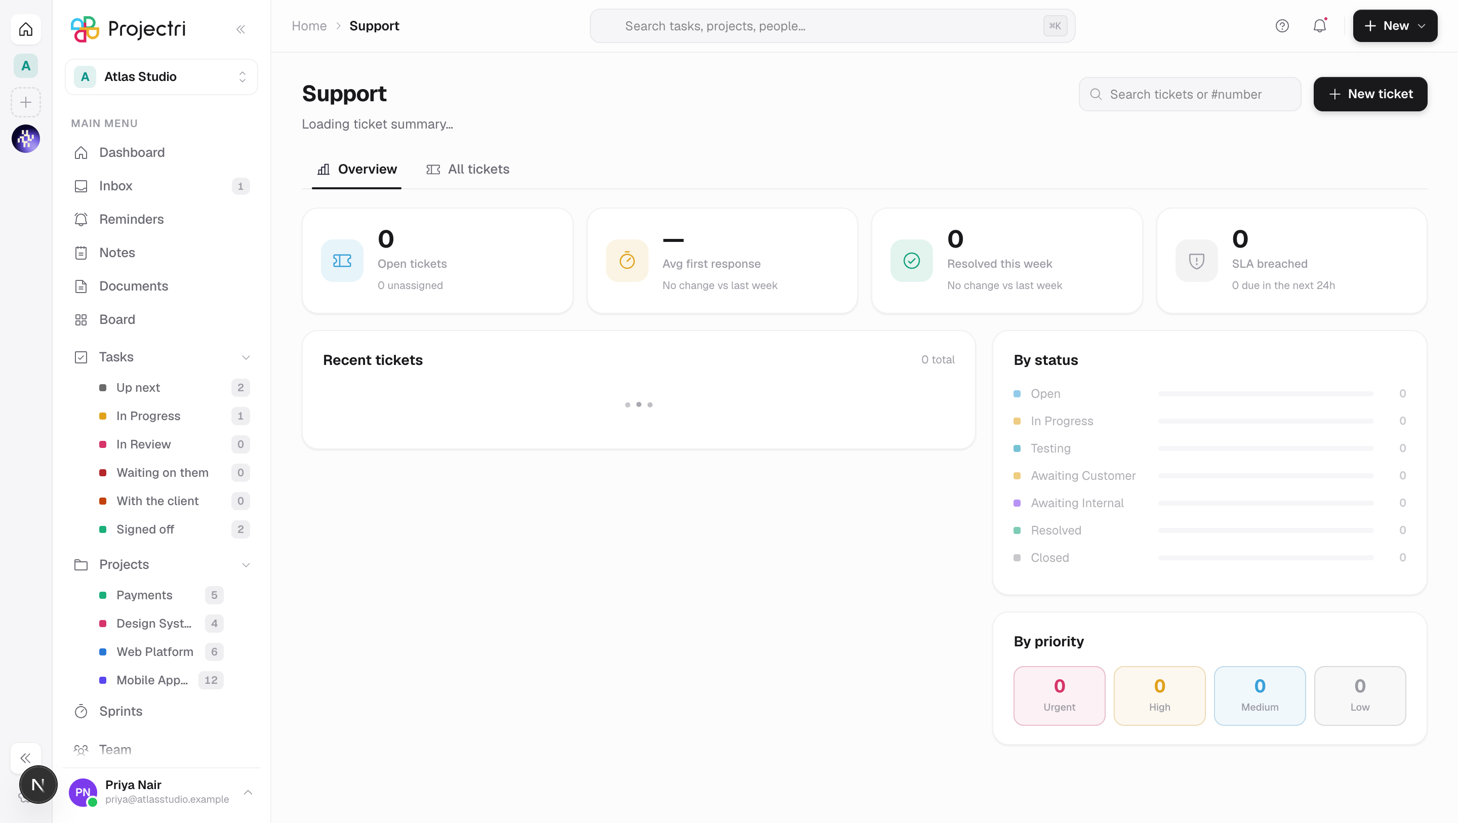Viewport: 1458px width, 823px height.
Task: Open Reminders from main menu
Action: [161, 219]
